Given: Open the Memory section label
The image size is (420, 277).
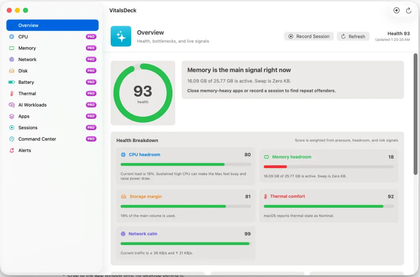Looking at the screenshot, I should (27, 48).
